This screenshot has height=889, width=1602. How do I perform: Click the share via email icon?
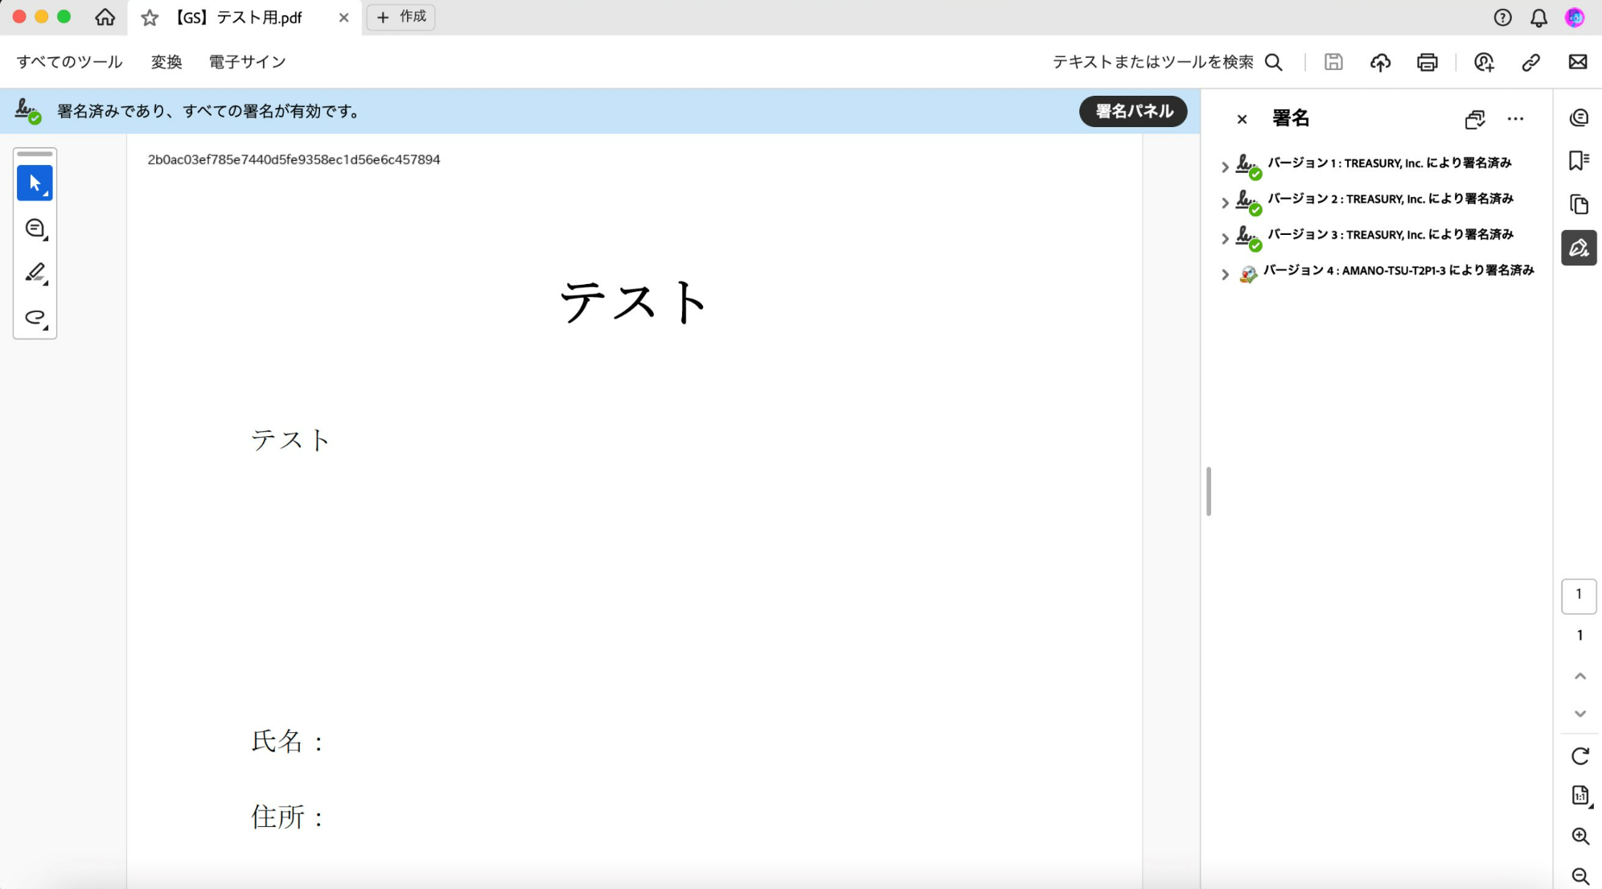[x=1577, y=62]
